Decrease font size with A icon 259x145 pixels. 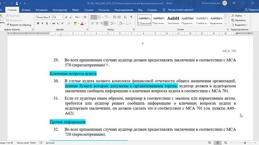(x=71, y=17)
